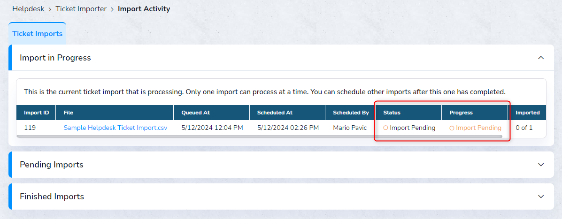Viewport: 562px width, 219px height.
Task: Click the Progress column header
Action: click(461, 113)
